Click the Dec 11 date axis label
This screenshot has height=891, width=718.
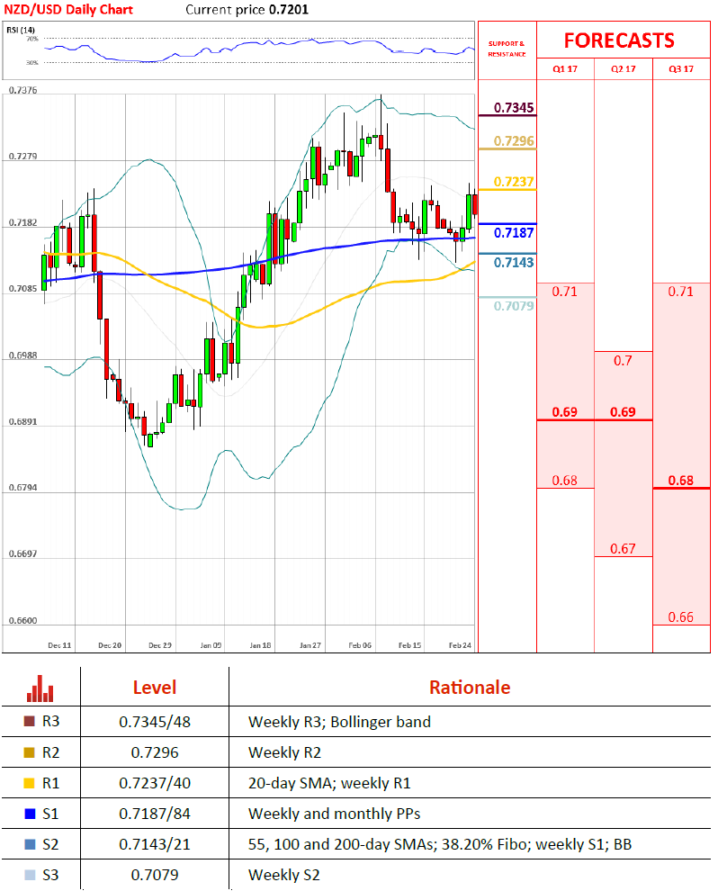tap(59, 645)
